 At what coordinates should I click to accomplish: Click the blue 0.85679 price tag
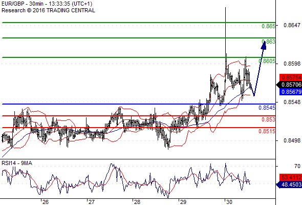pos(291,92)
